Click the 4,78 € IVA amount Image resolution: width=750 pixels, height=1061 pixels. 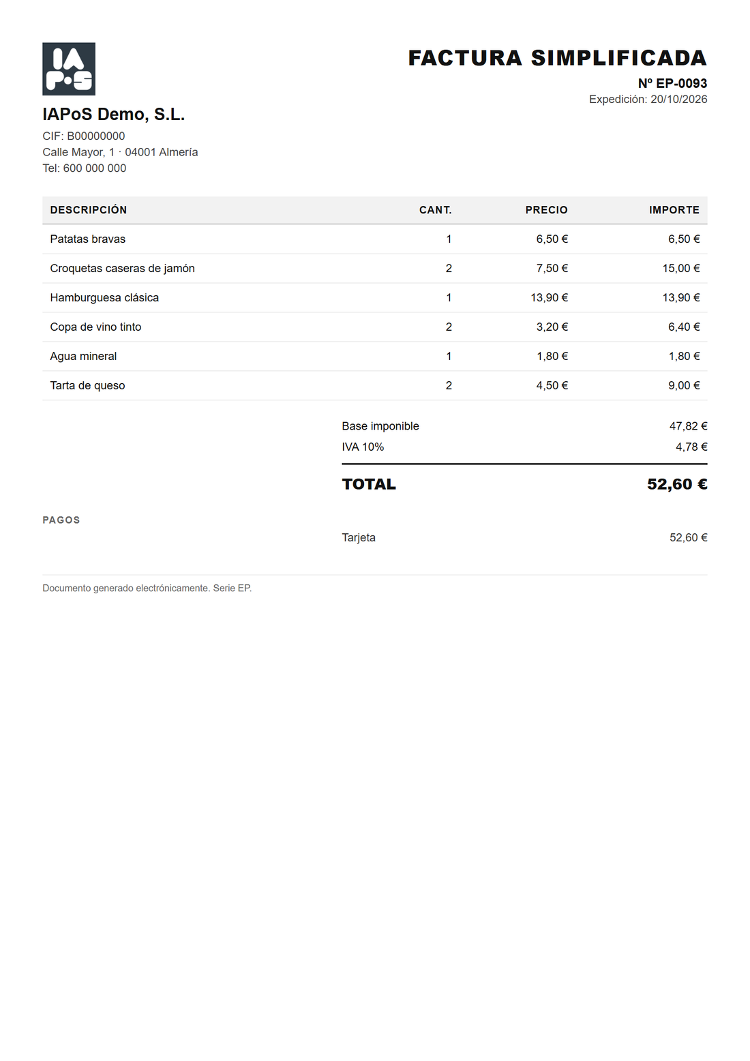tap(691, 447)
